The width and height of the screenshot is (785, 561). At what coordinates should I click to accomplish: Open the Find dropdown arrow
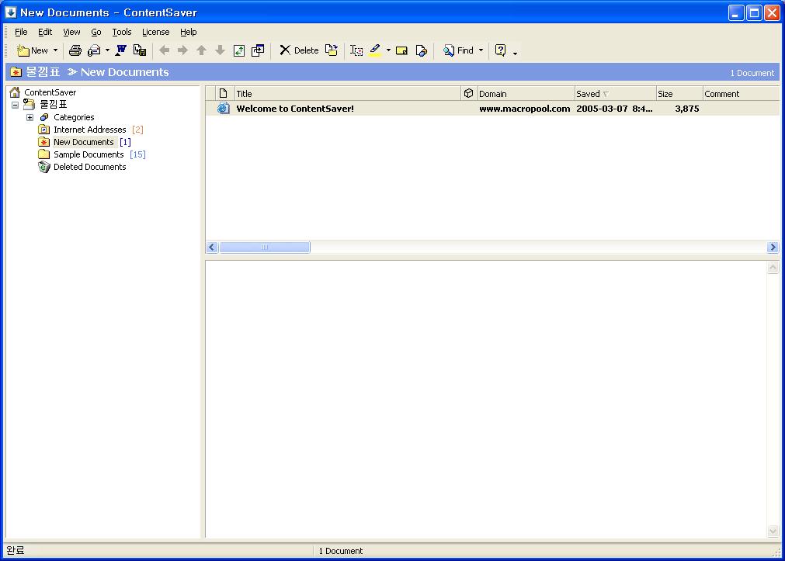tap(481, 50)
